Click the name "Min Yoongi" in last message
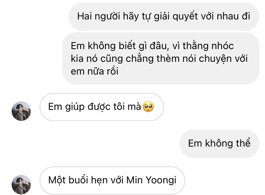This screenshot has width=265, height=195. point(151,180)
